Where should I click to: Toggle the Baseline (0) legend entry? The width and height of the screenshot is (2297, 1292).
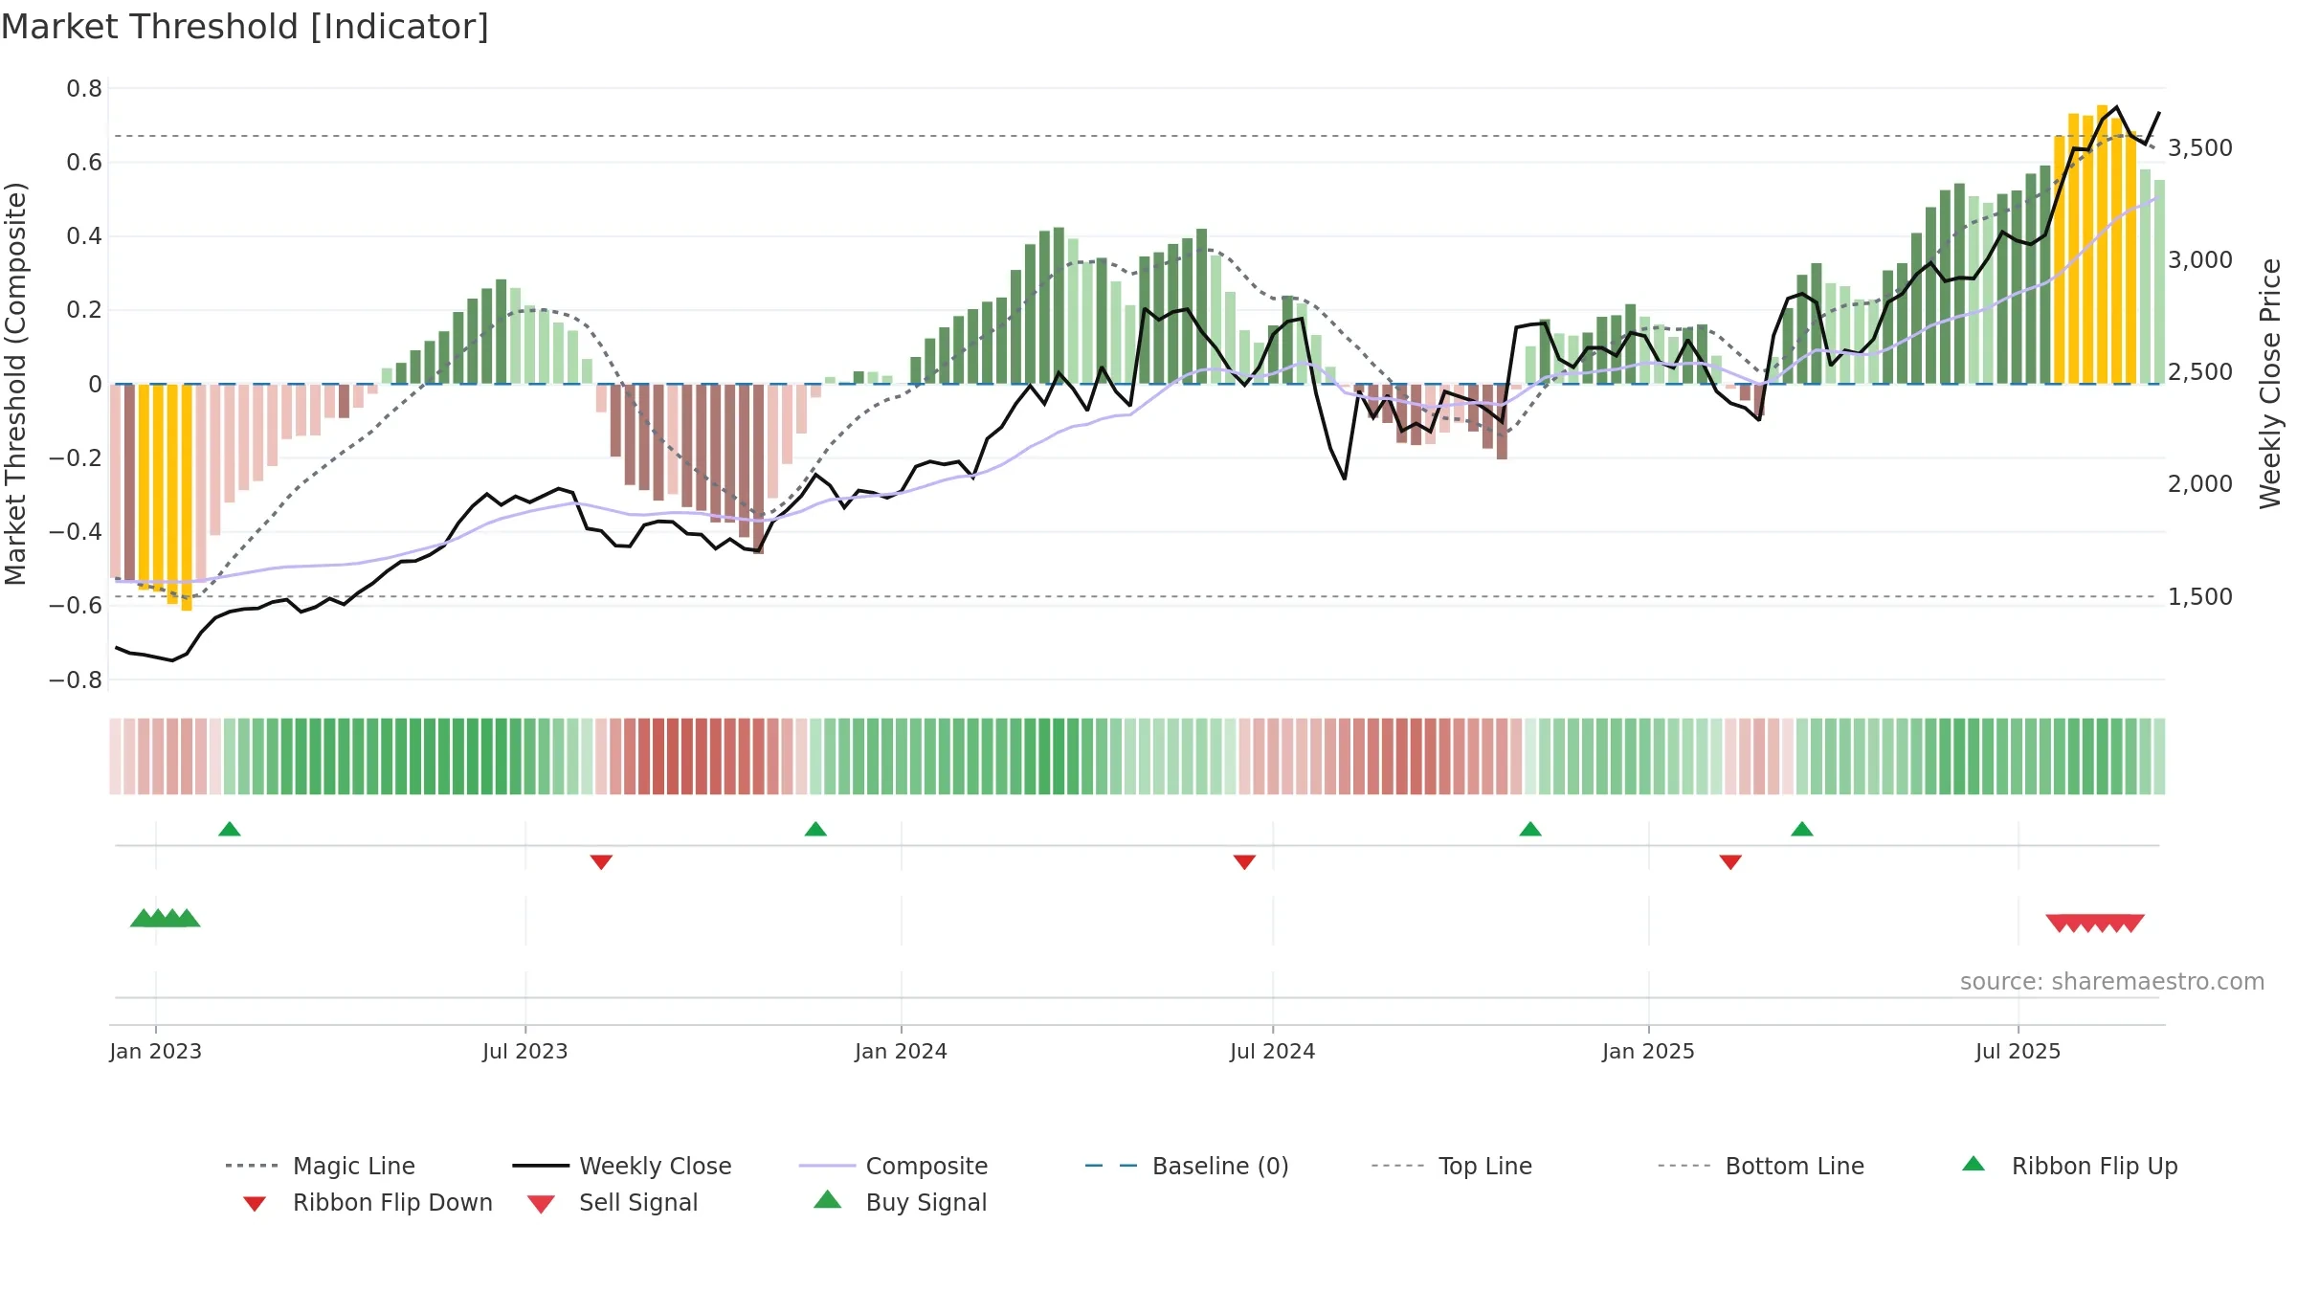click(x=1187, y=1166)
